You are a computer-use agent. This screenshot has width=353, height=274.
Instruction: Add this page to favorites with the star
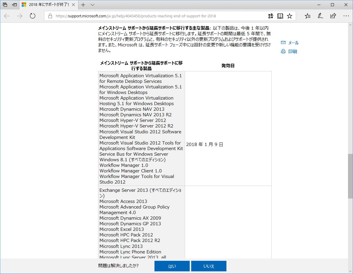(289, 16)
